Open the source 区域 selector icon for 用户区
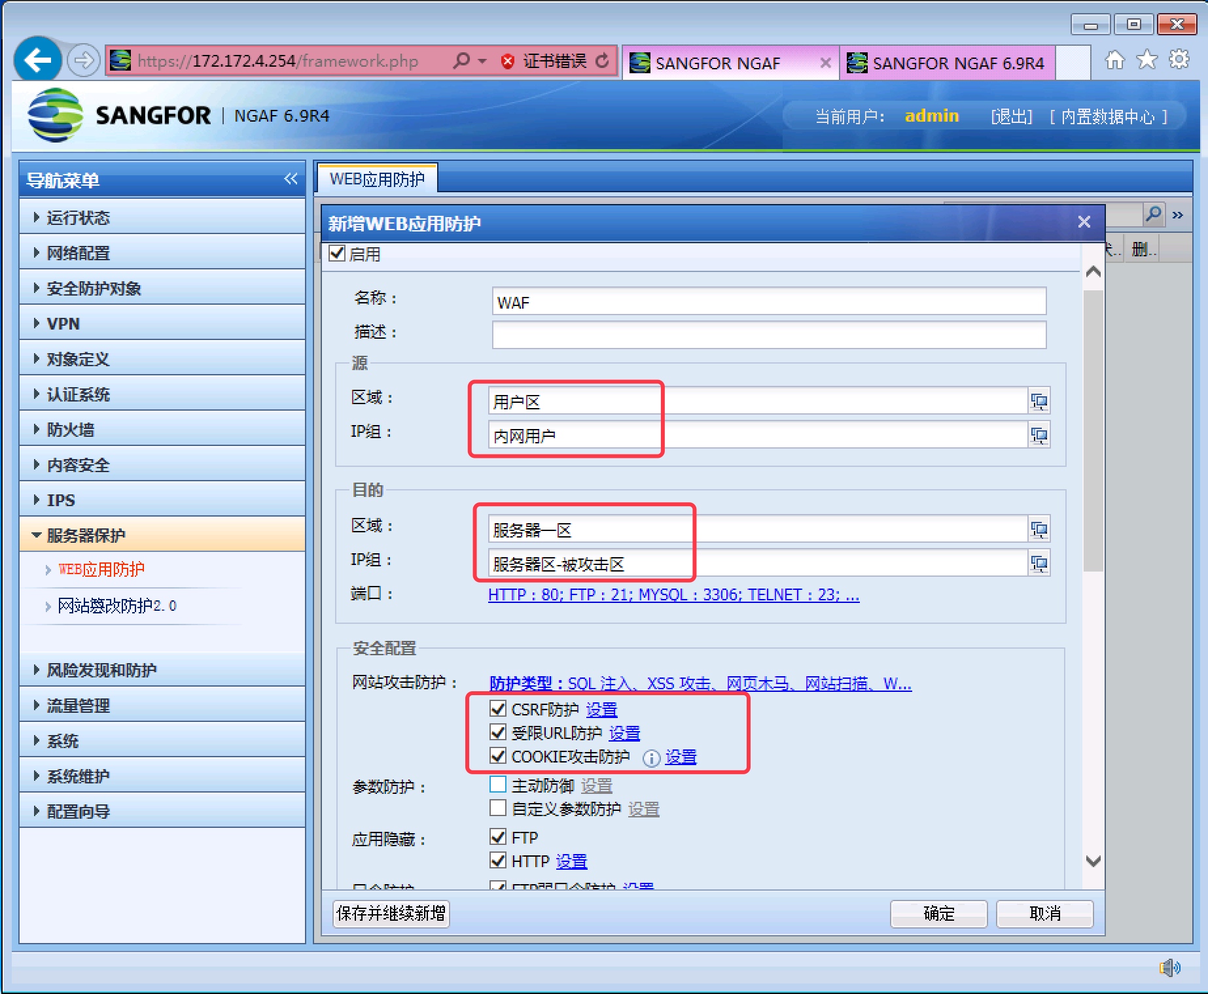 [x=1039, y=401]
